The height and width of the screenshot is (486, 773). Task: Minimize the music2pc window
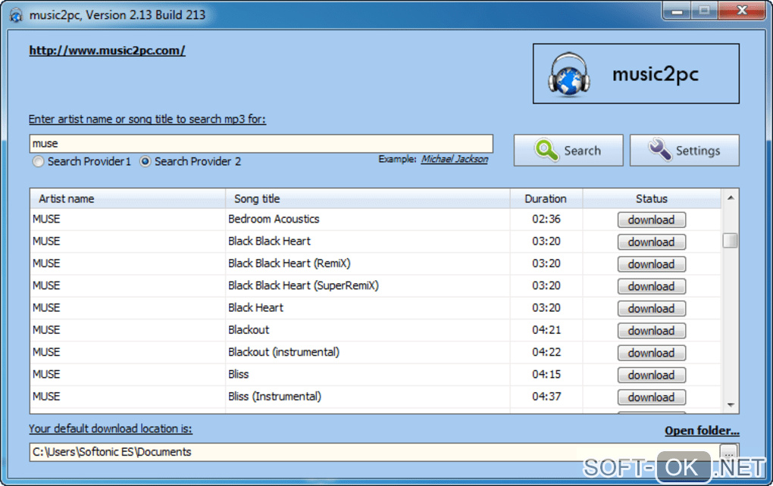pos(677,11)
